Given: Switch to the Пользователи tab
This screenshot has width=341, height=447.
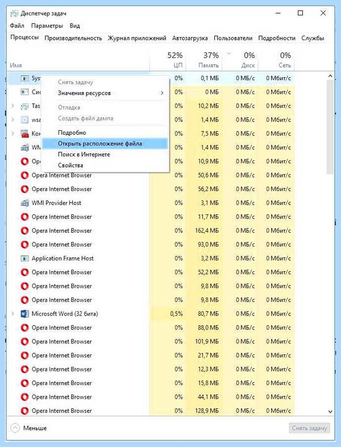Looking at the screenshot, I should click(233, 38).
